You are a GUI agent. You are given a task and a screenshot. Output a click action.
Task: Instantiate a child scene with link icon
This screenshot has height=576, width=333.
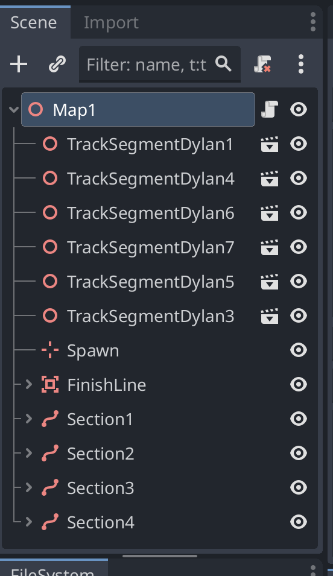pos(57,65)
